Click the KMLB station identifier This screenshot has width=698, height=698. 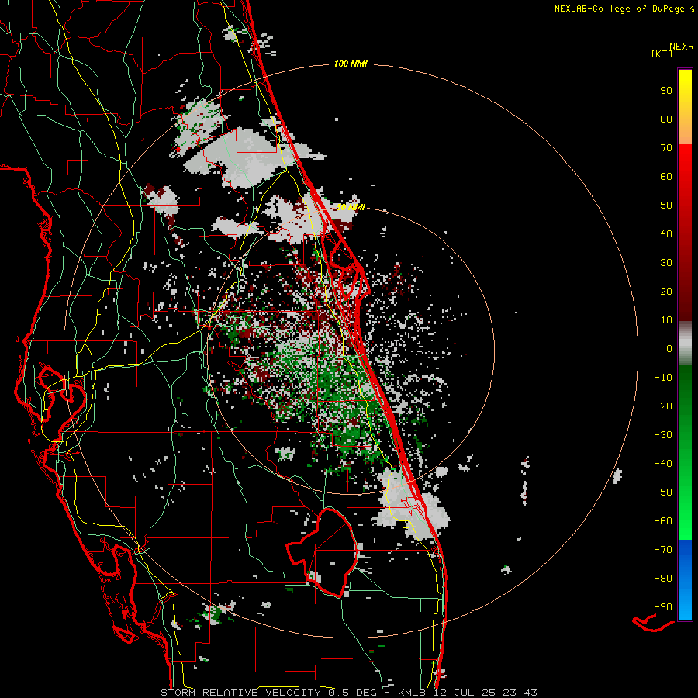pos(412,693)
